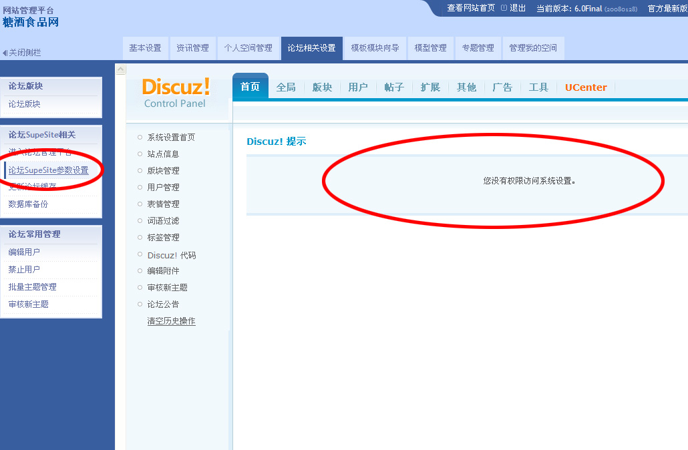Select Discuz 首页 tab
The width and height of the screenshot is (688, 450).
coord(250,86)
